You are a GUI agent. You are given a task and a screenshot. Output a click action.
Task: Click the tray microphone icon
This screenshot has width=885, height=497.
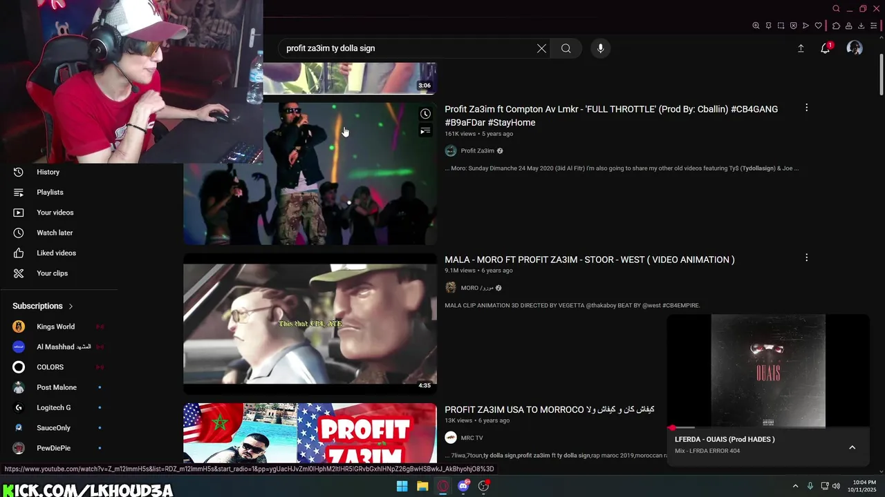[810, 486]
